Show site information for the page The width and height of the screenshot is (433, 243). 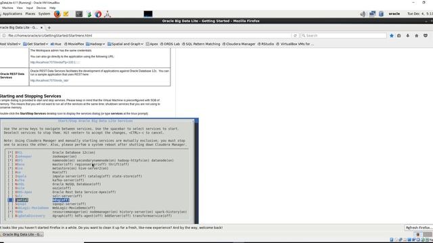click(4, 36)
